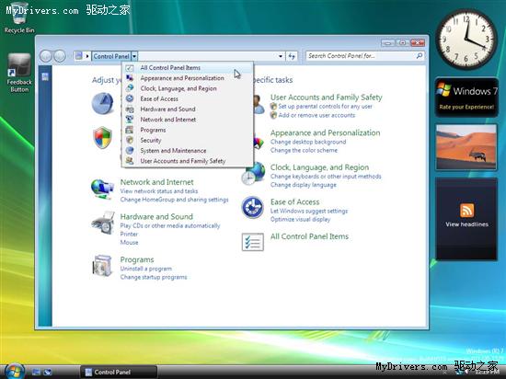The image size is (506, 379).
Task: Click the second quick launch taskbar icon
Action: 48,373
